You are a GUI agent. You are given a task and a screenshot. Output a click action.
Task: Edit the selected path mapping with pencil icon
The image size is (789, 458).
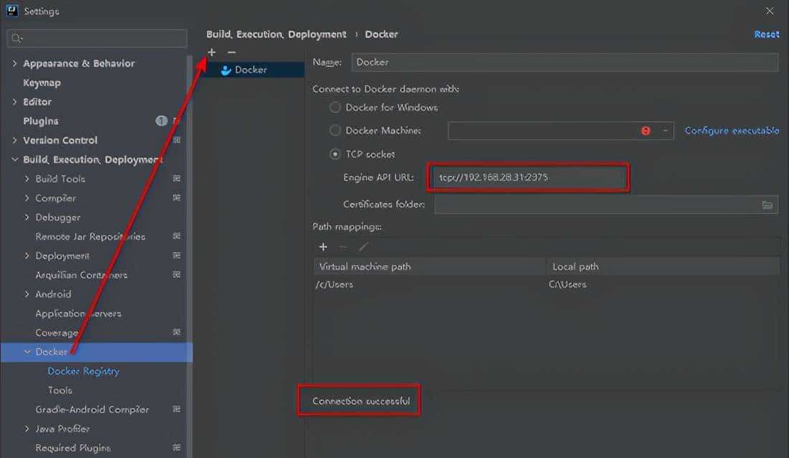(362, 247)
